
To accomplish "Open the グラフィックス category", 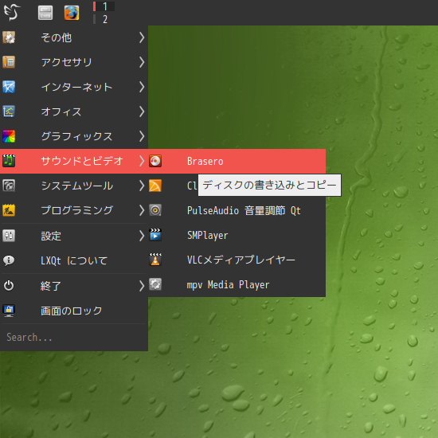I will [x=74, y=136].
